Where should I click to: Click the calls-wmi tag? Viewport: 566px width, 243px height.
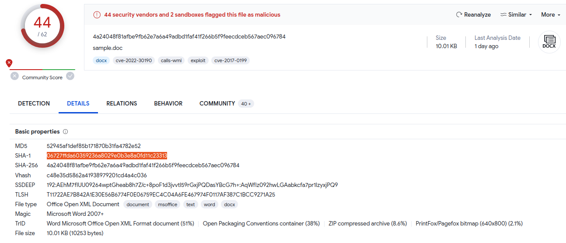coord(171,60)
